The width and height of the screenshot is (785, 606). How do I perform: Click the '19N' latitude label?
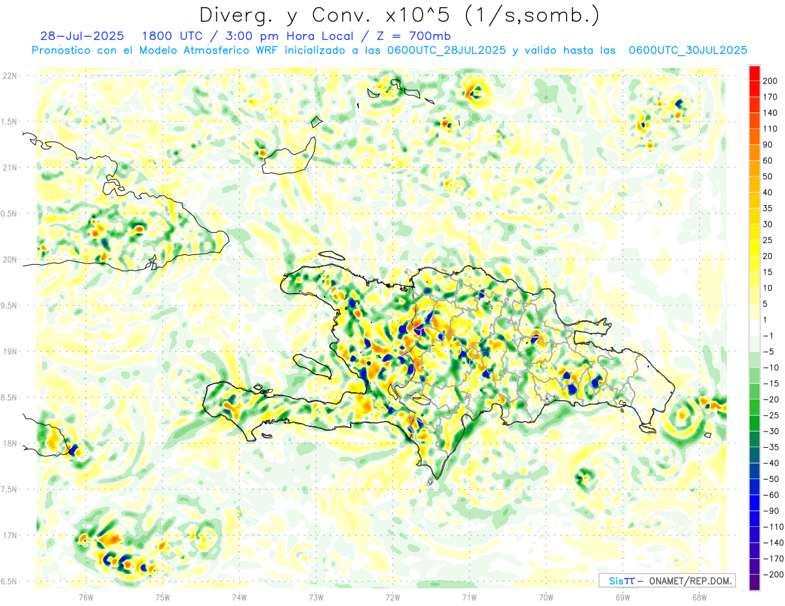[10, 352]
